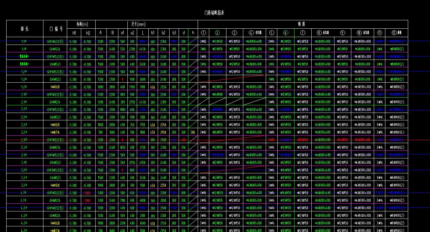Click the 部位 column header

pos(25,29)
